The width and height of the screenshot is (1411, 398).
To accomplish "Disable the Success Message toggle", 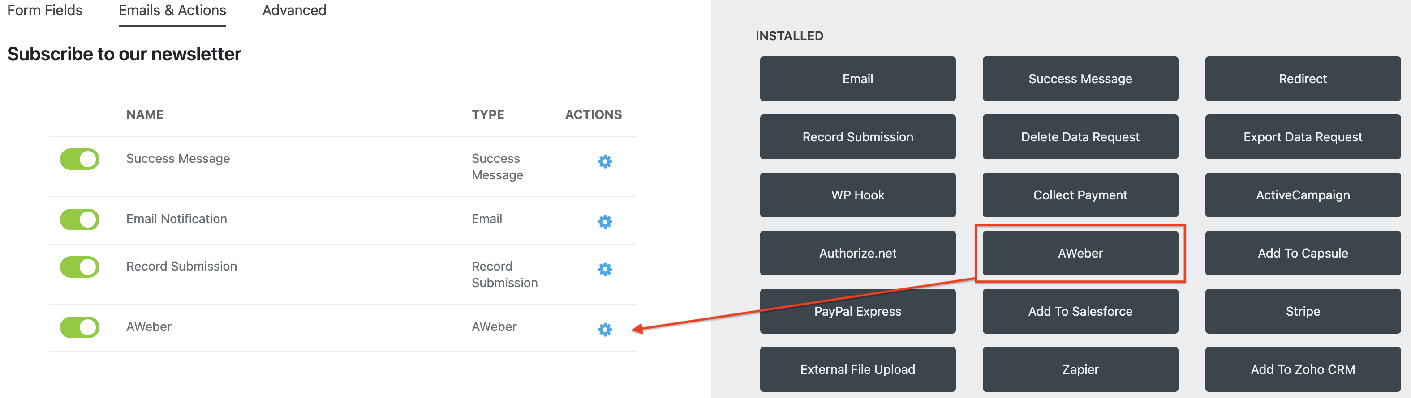I will (x=79, y=160).
